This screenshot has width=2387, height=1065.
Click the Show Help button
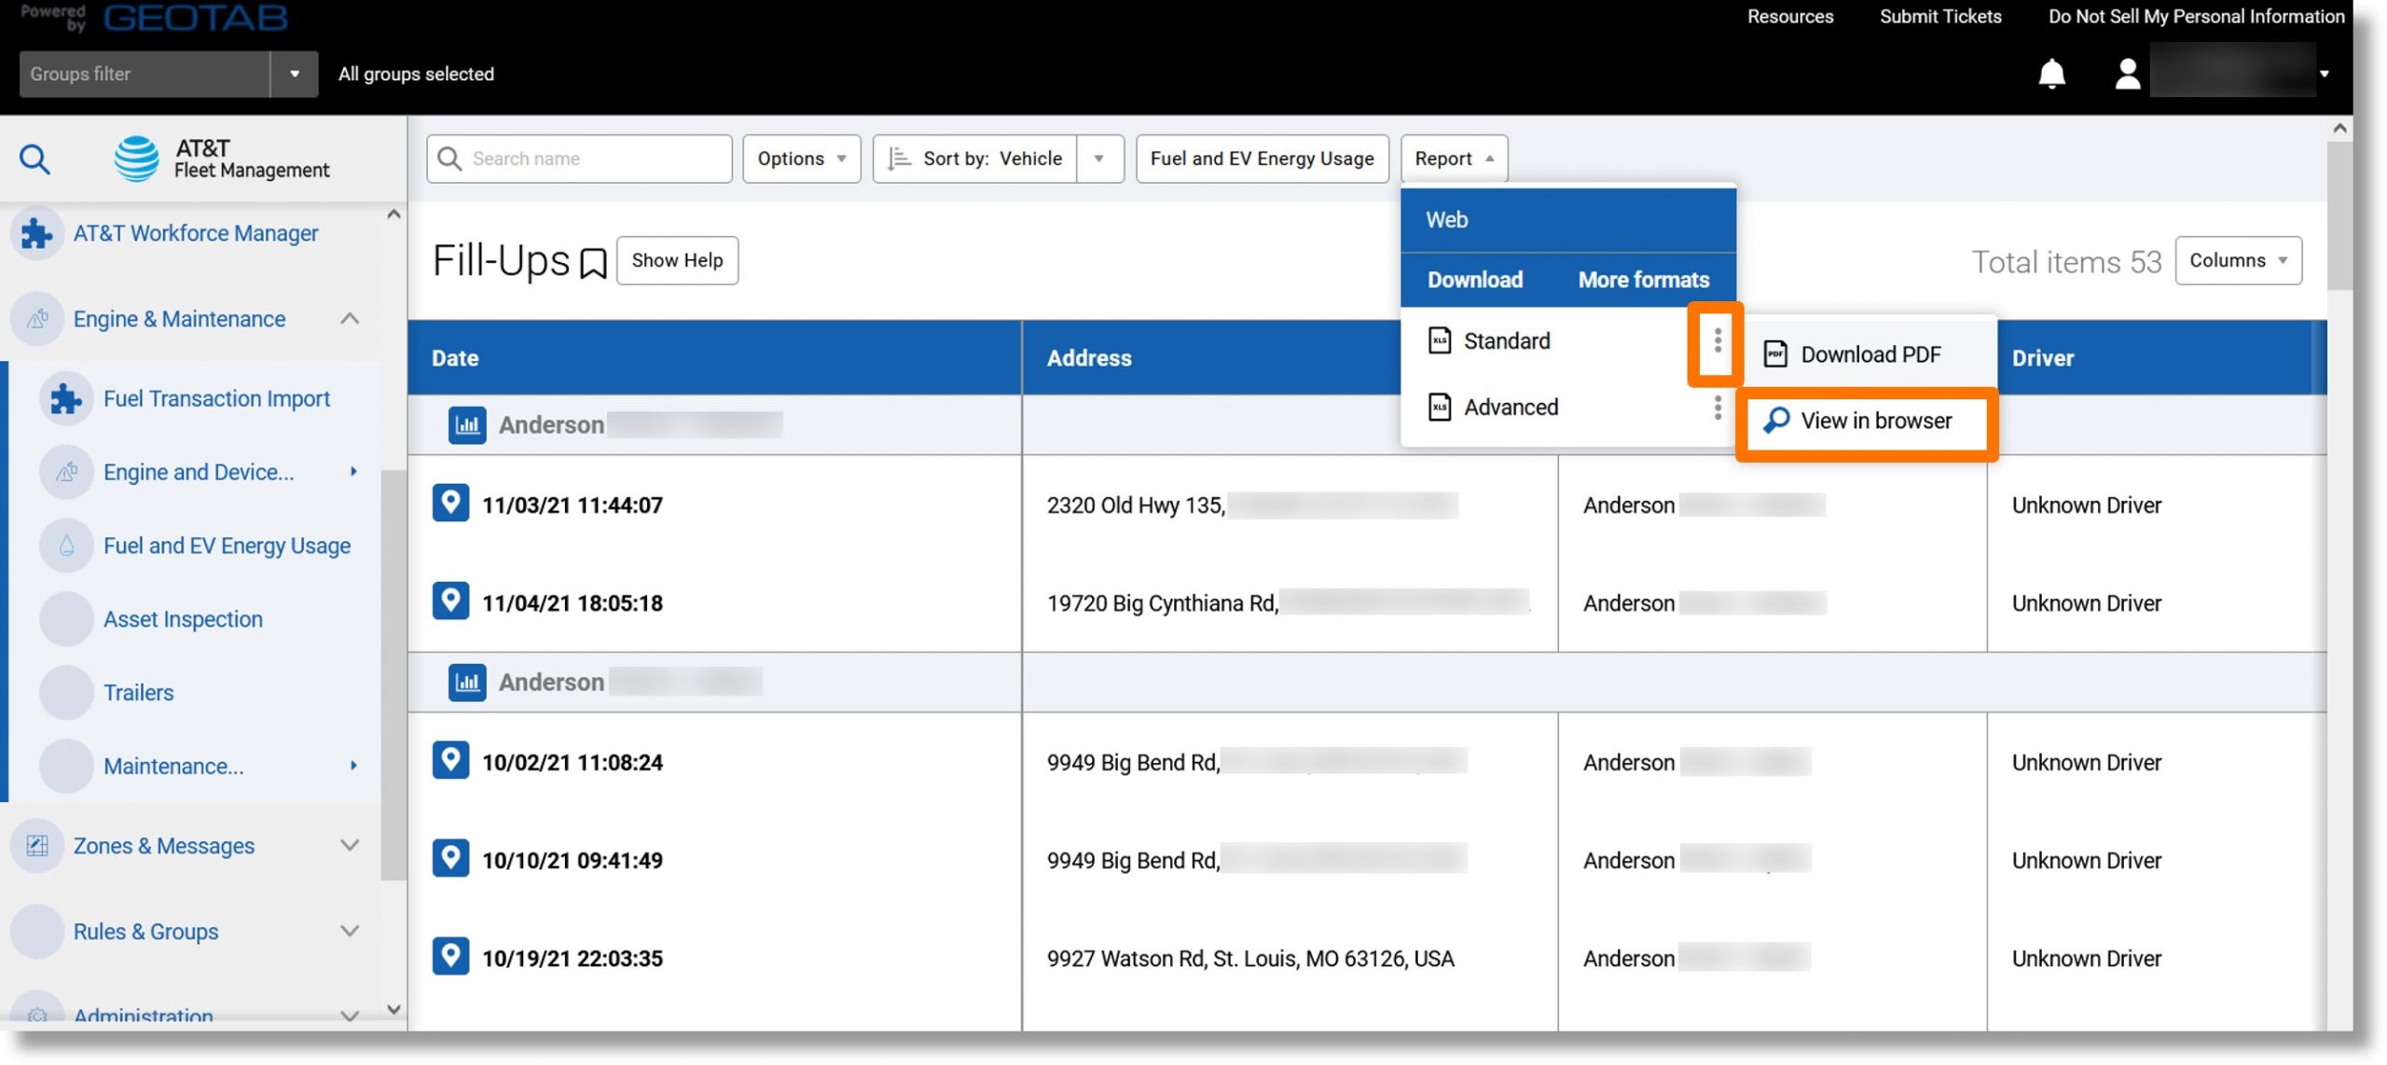click(674, 259)
